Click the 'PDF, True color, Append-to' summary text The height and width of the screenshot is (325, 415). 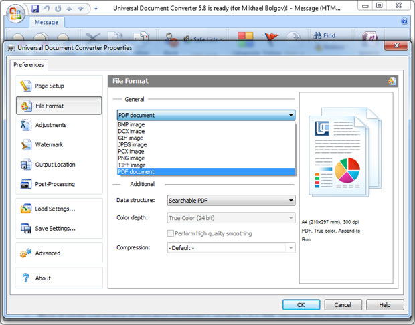point(331,231)
